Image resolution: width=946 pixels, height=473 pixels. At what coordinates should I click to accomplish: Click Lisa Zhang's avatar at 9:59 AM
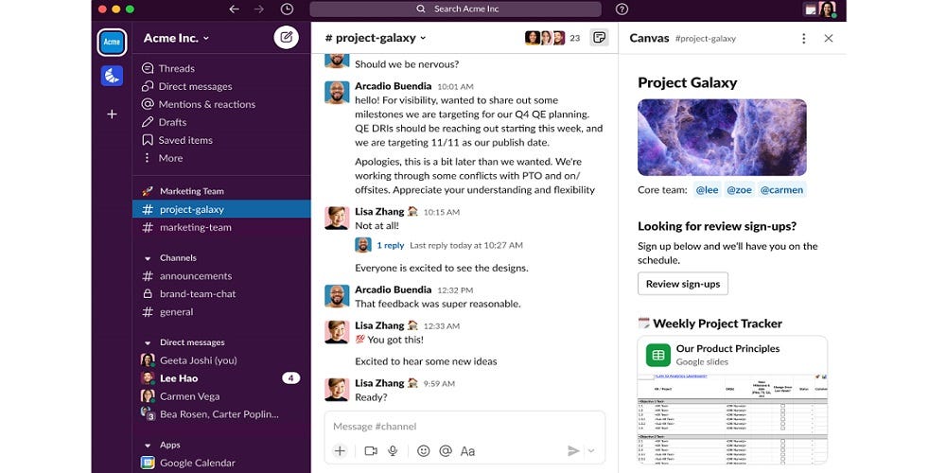pyautogui.click(x=337, y=389)
